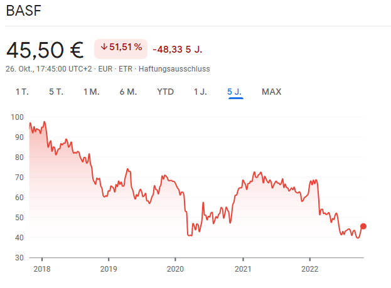Open the Haftungsausschluss disclaimer link
This screenshot has height=288, width=391.
coord(174,68)
